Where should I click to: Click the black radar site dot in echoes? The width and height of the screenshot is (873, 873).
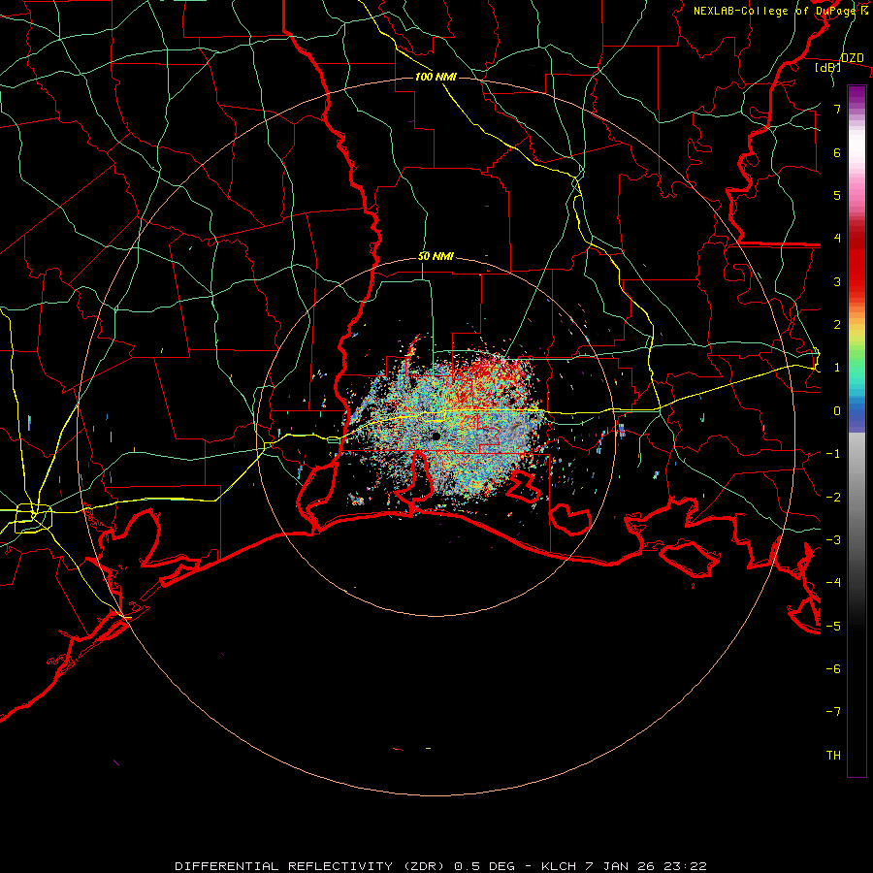tap(436, 436)
